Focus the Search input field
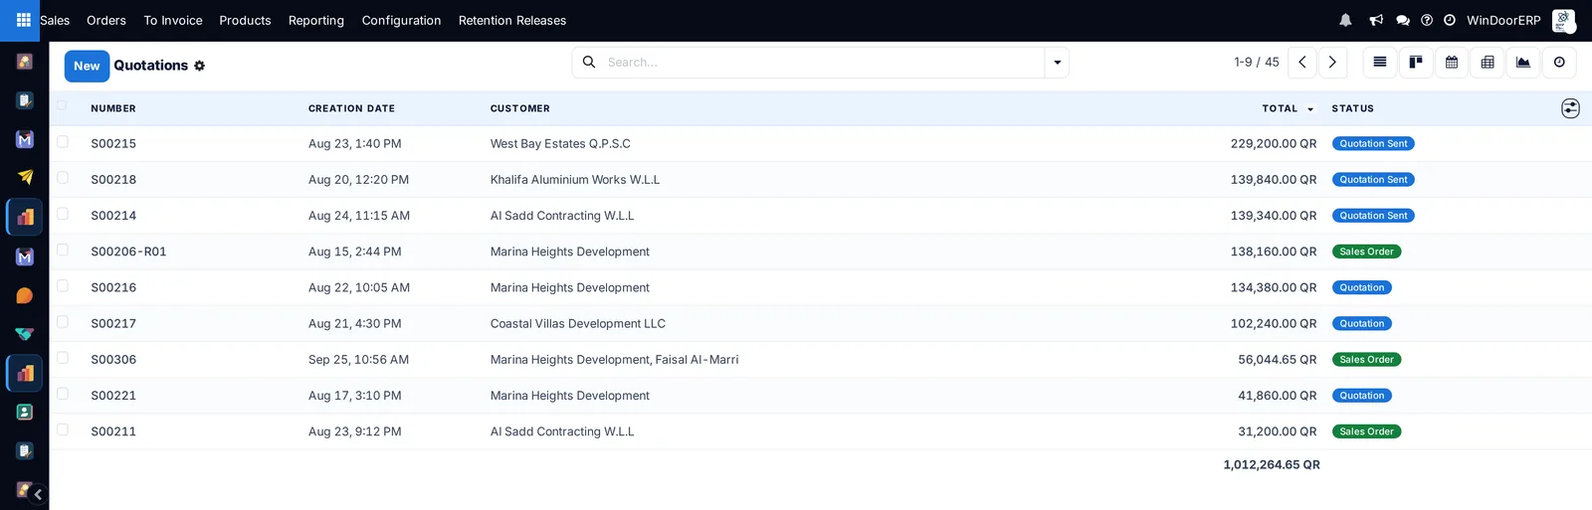This screenshot has height=510, width=1592. [823, 62]
